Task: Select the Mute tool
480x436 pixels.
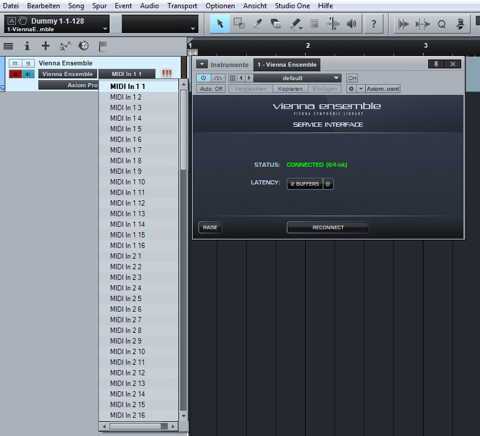Action: 314,24
